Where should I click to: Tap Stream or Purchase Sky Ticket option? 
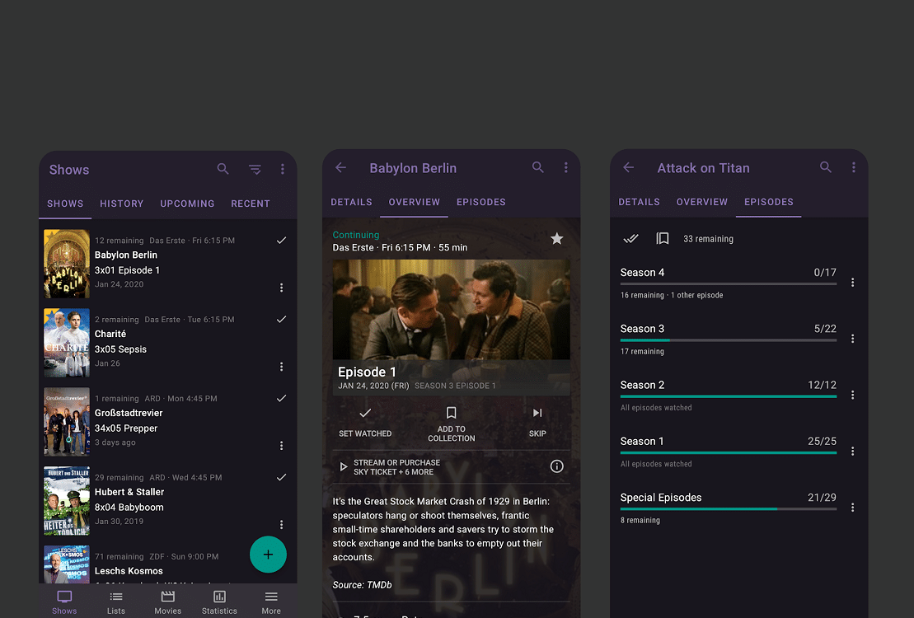coord(390,467)
